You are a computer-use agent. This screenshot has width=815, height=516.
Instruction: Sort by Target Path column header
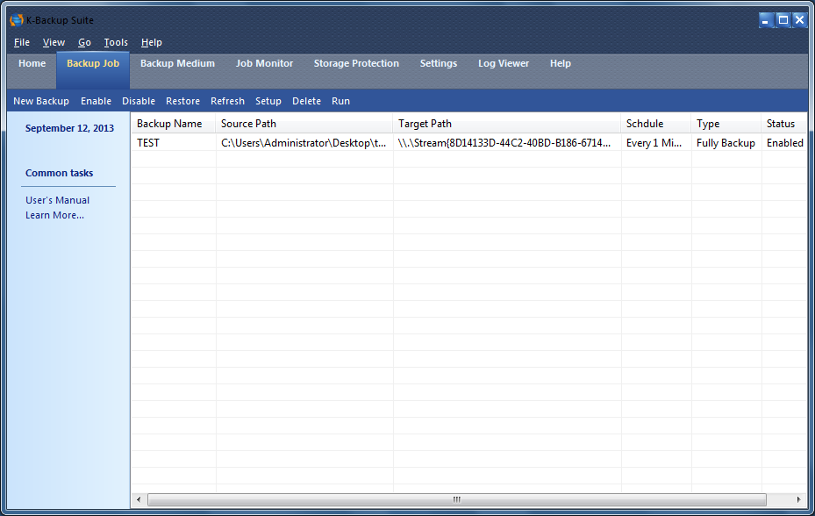pos(507,124)
